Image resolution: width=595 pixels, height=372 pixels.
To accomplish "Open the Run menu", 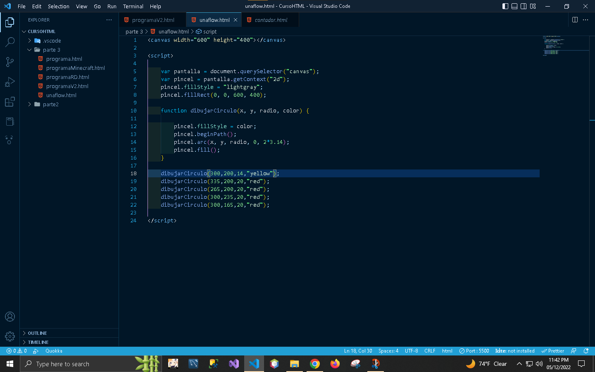I will pyautogui.click(x=112, y=6).
